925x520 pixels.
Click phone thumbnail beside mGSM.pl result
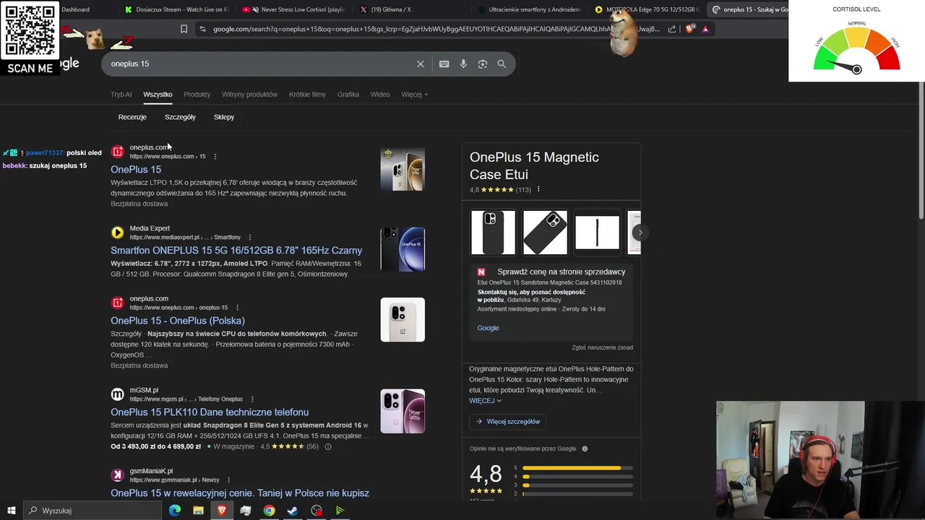[x=403, y=411]
